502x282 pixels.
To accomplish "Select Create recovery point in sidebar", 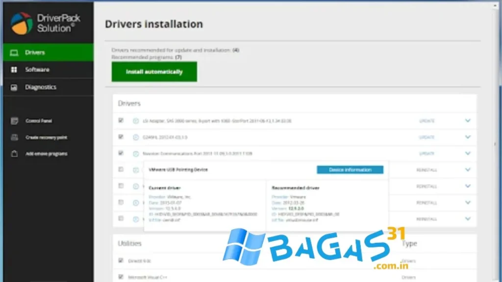I will pyautogui.click(x=47, y=138).
